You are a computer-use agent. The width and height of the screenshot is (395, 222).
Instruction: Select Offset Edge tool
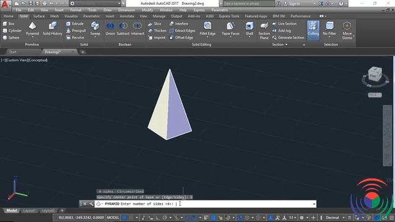(x=181, y=38)
